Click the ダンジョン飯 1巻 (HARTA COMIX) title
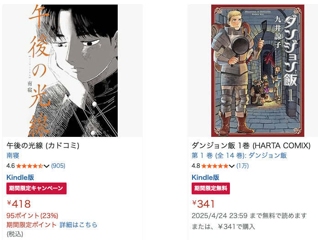This screenshot has height=240, width=318. pyautogui.click(x=251, y=146)
